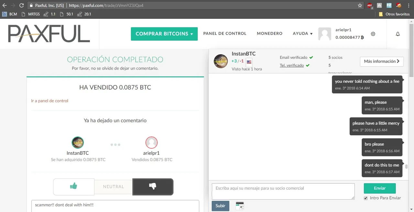This screenshot has height=212, width=414.
Task: Select the thumbs-down negative feedback
Action: pyautogui.click(x=153, y=186)
